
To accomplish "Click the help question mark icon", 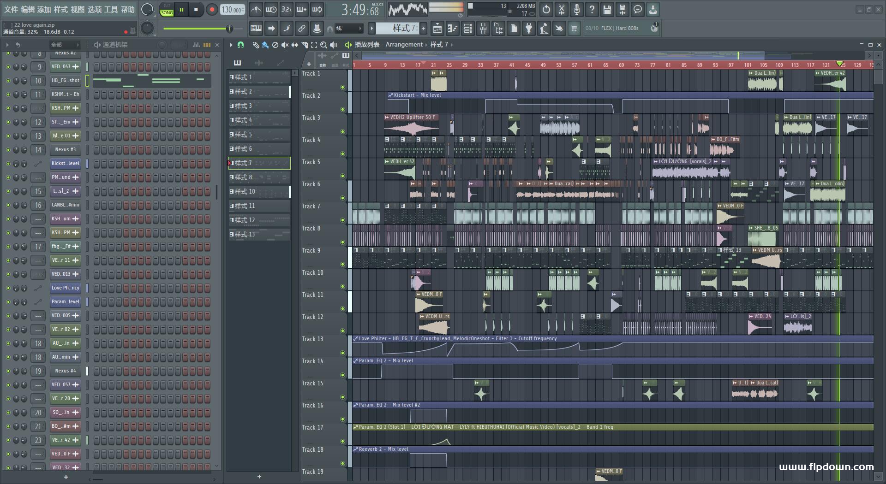I will point(592,9).
